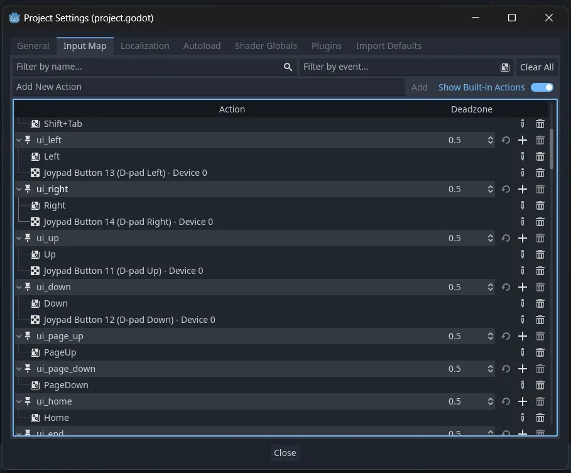Switch to the General tab

[x=33, y=46]
